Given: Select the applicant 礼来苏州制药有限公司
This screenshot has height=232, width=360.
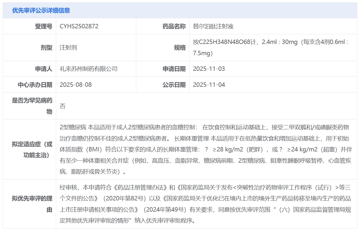Looking at the screenshot, I should pos(89,69).
